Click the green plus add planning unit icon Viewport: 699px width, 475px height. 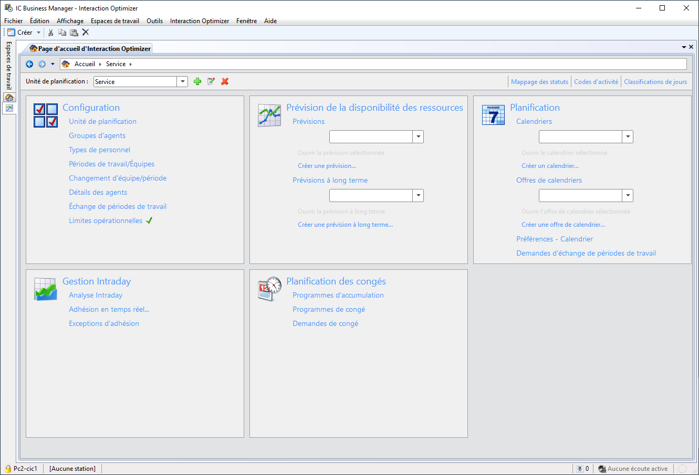197,81
